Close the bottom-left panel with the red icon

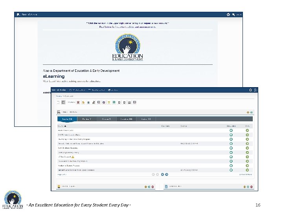point(153,187)
